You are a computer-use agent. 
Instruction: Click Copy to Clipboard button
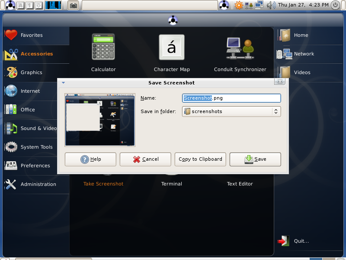200,159
